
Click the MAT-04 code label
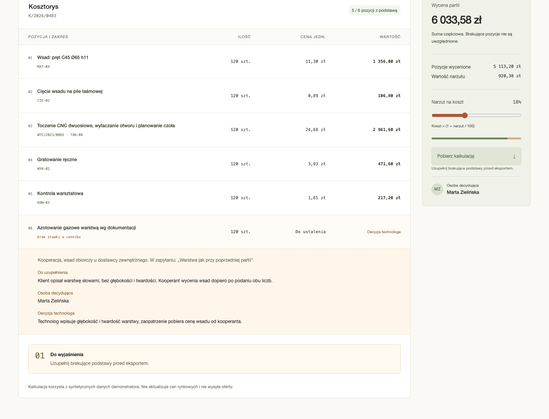[x=43, y=67]
